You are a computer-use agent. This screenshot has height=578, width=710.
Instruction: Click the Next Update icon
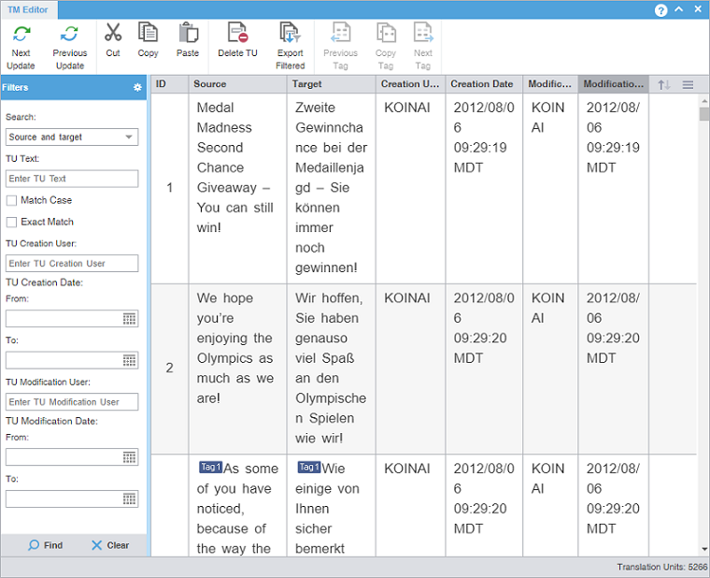[21, 34]
